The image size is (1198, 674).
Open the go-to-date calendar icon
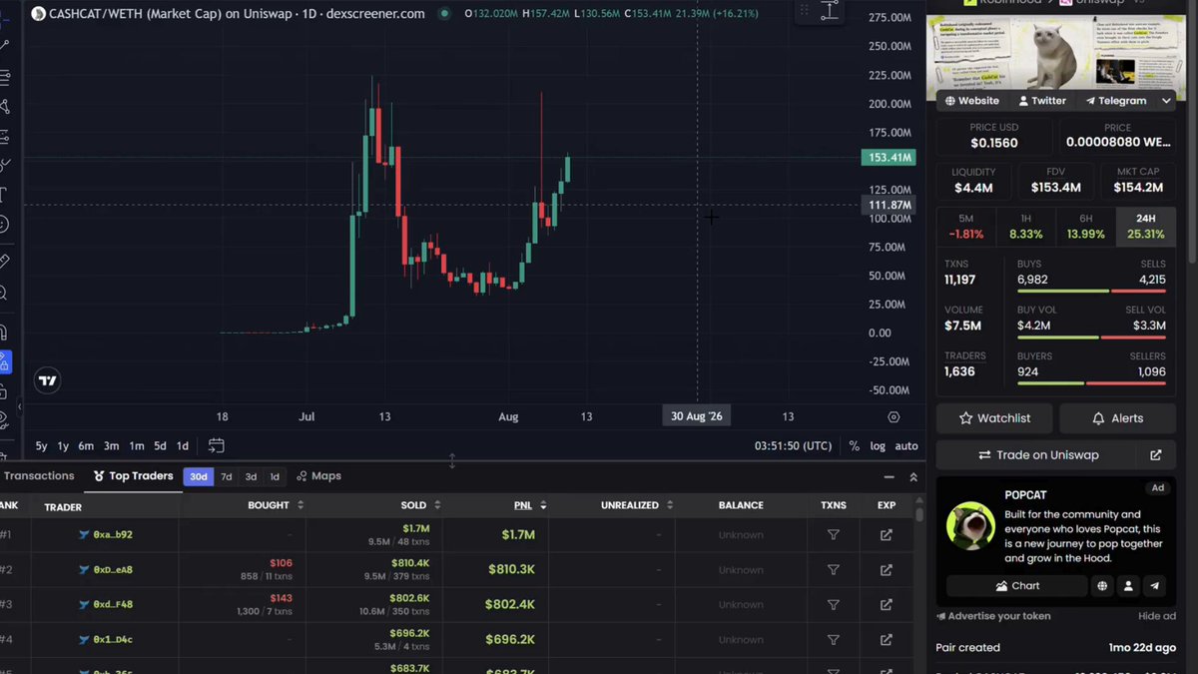point(216,445)
